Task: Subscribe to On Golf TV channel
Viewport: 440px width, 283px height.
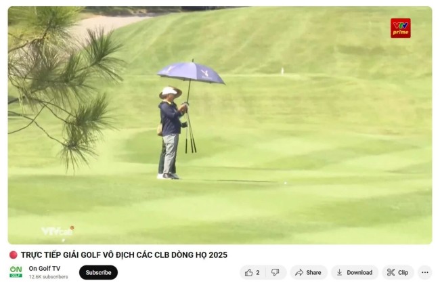Action: point(98,272)
